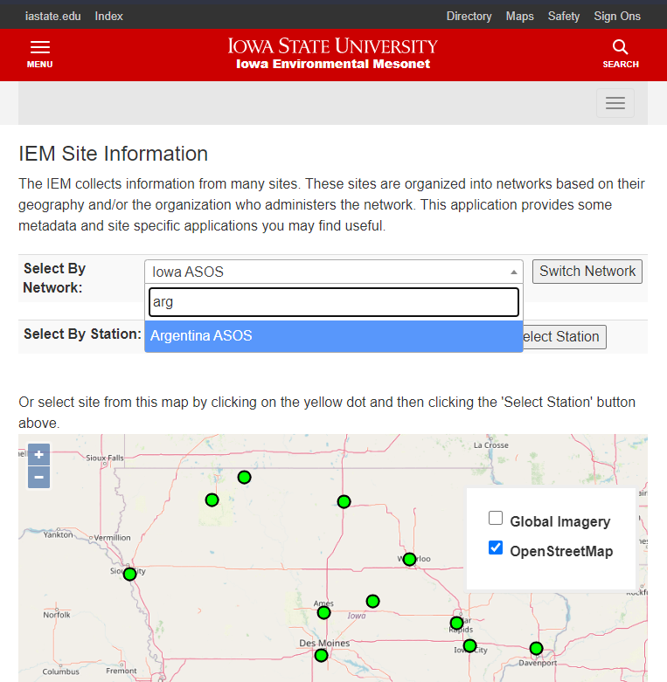
Task: Uncheck the OpenStreetMap layer checkbox
Action: tap(496, 548)
